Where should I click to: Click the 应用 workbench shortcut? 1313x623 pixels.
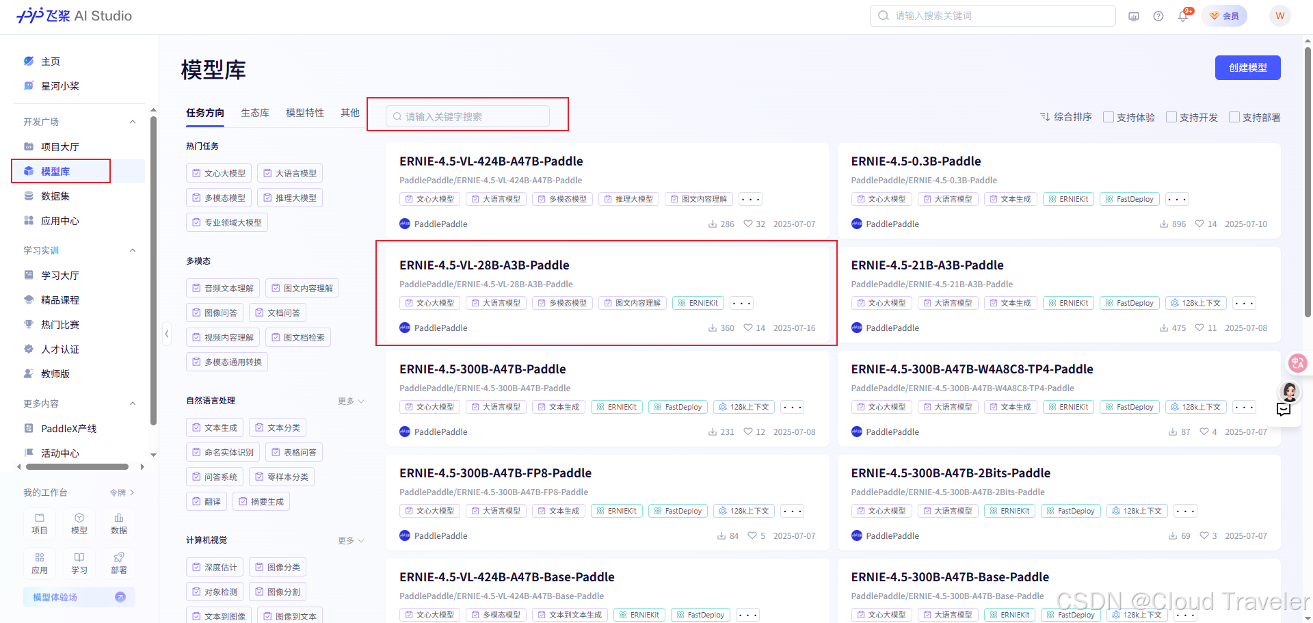pyautogui.click(x=40, y=564)
